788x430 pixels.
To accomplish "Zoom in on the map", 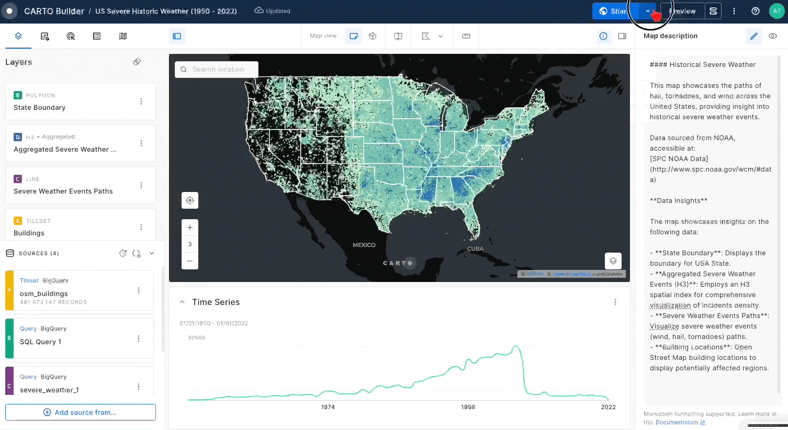I will (x=190, y=228).
